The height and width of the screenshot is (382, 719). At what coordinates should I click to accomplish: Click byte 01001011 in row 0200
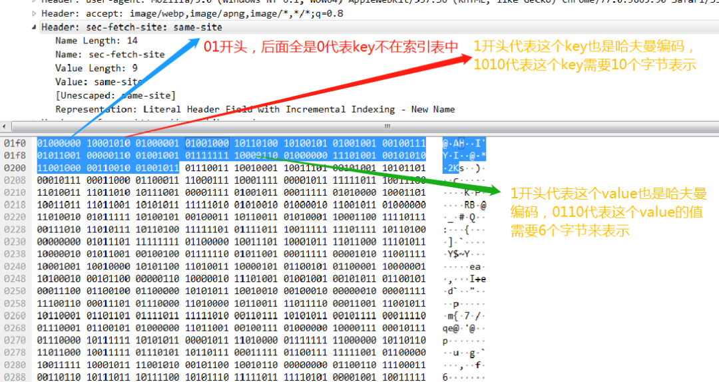(x=157, y=168)
